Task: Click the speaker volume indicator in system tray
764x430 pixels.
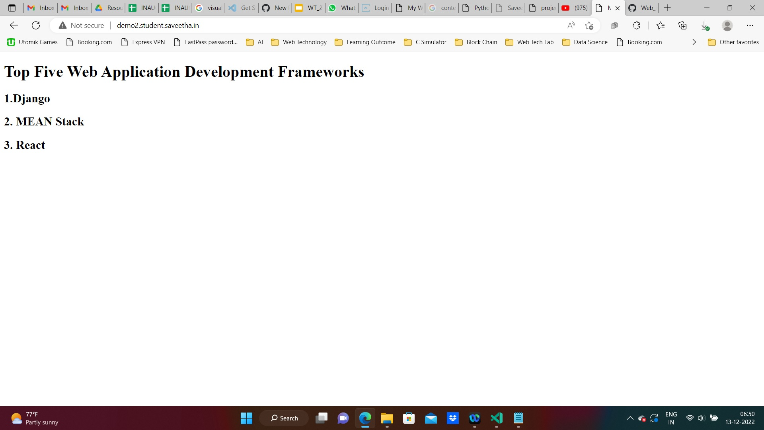Action: coord(701,418)
